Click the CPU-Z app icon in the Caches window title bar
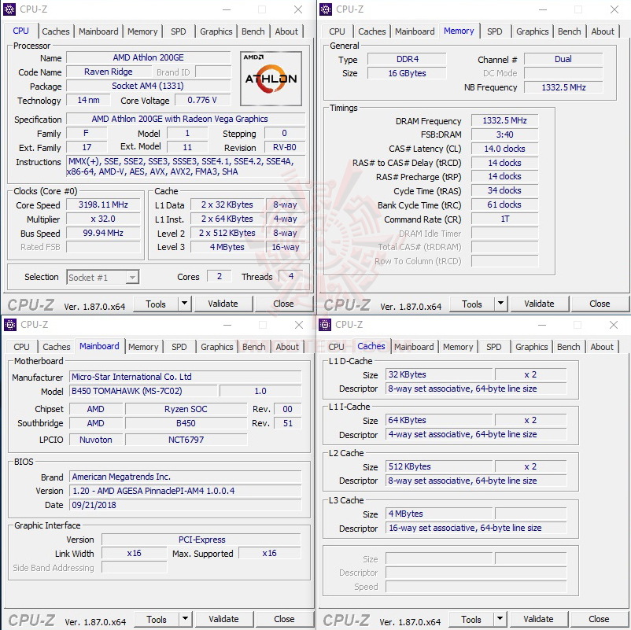This screenshot has width=631, height=630. pyautogui.click(x=325, y=324)
